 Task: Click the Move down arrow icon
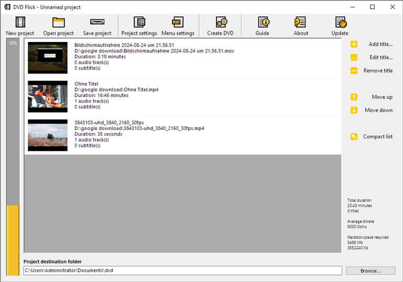point(354,110)
